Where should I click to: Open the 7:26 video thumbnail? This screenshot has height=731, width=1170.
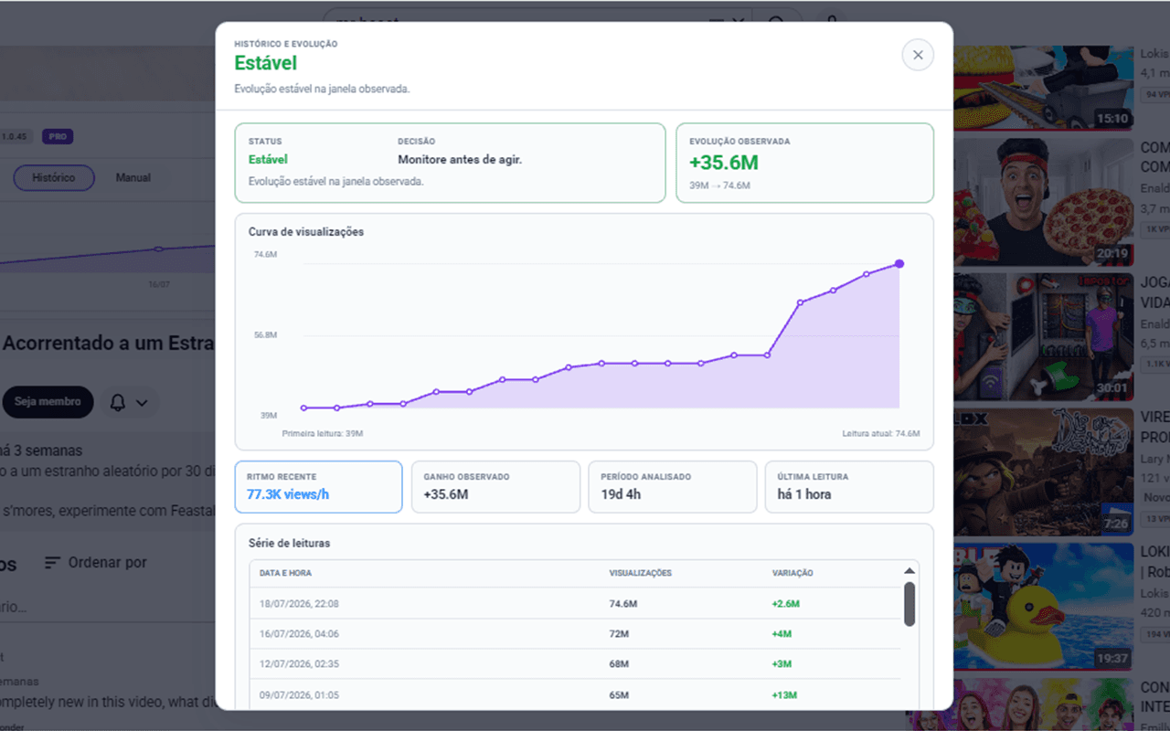[1043, 472]
